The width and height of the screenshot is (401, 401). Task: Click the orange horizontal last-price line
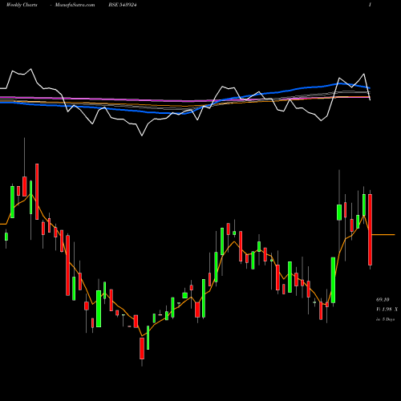(383, 235)
